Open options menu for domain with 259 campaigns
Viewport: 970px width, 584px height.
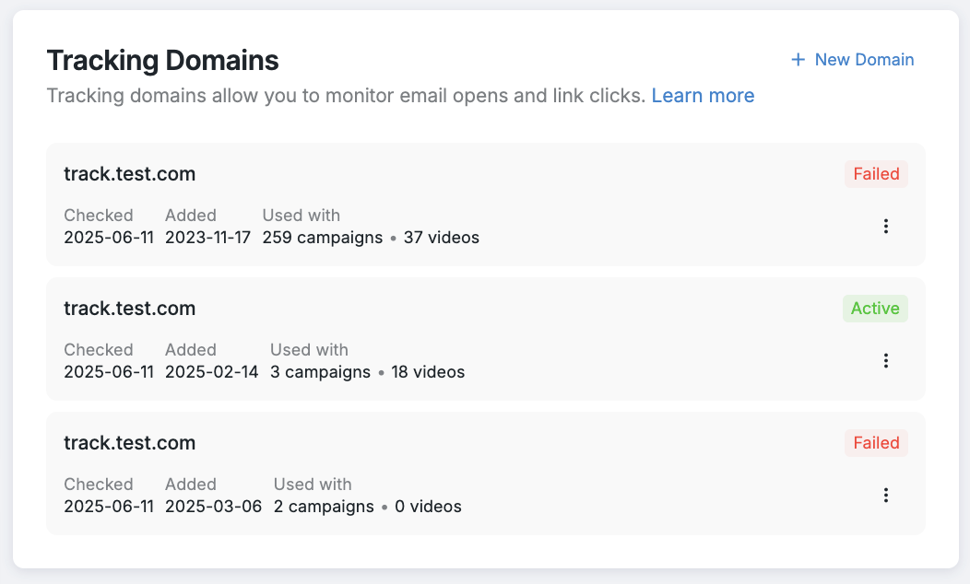pos(885,226)
